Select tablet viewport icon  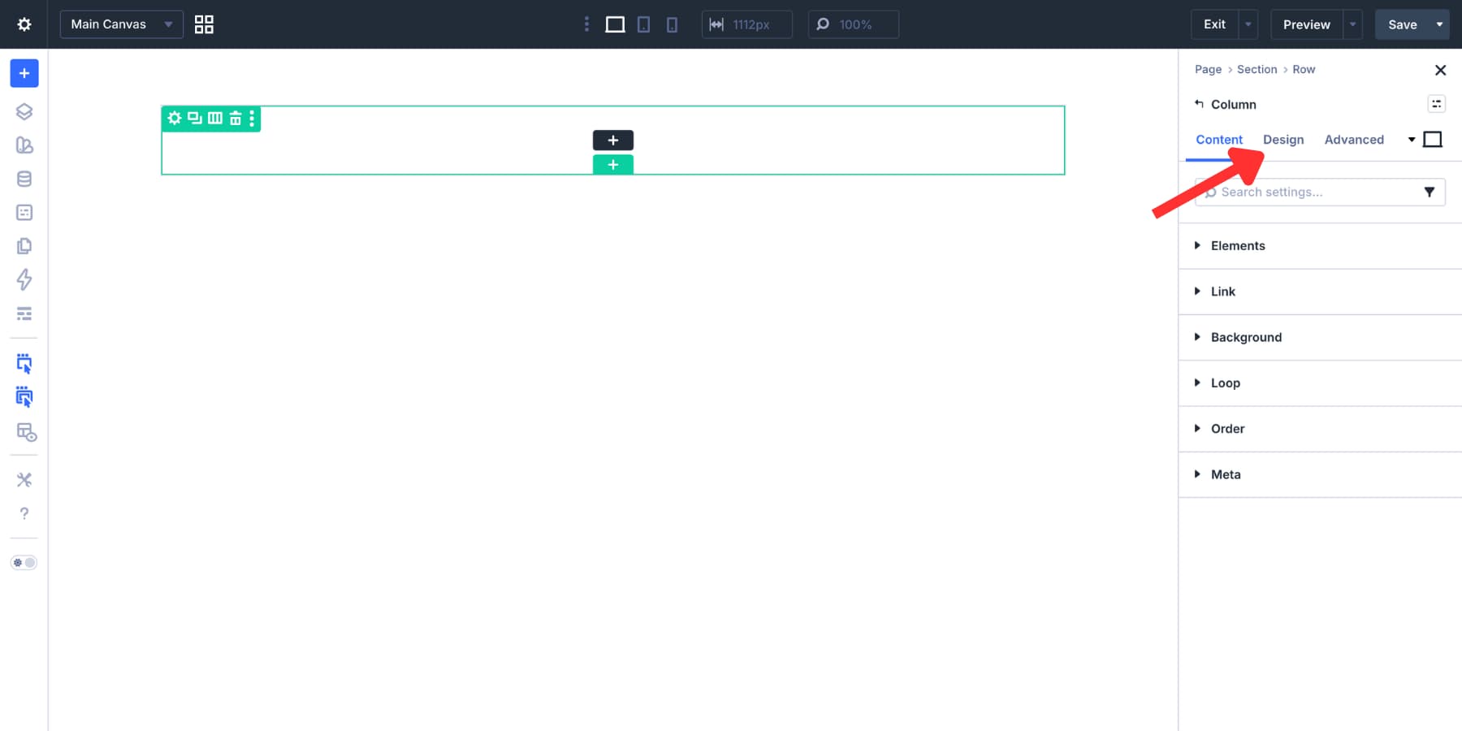point(643,24)
